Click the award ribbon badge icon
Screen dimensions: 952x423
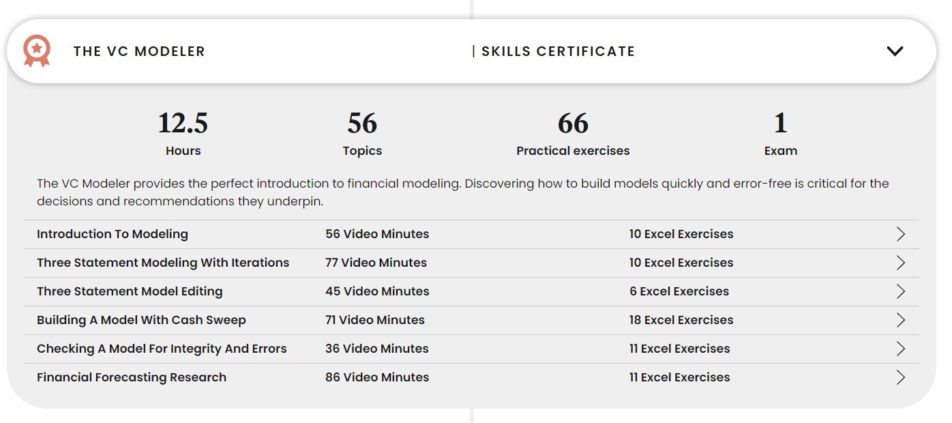click(x=36, y=51)
